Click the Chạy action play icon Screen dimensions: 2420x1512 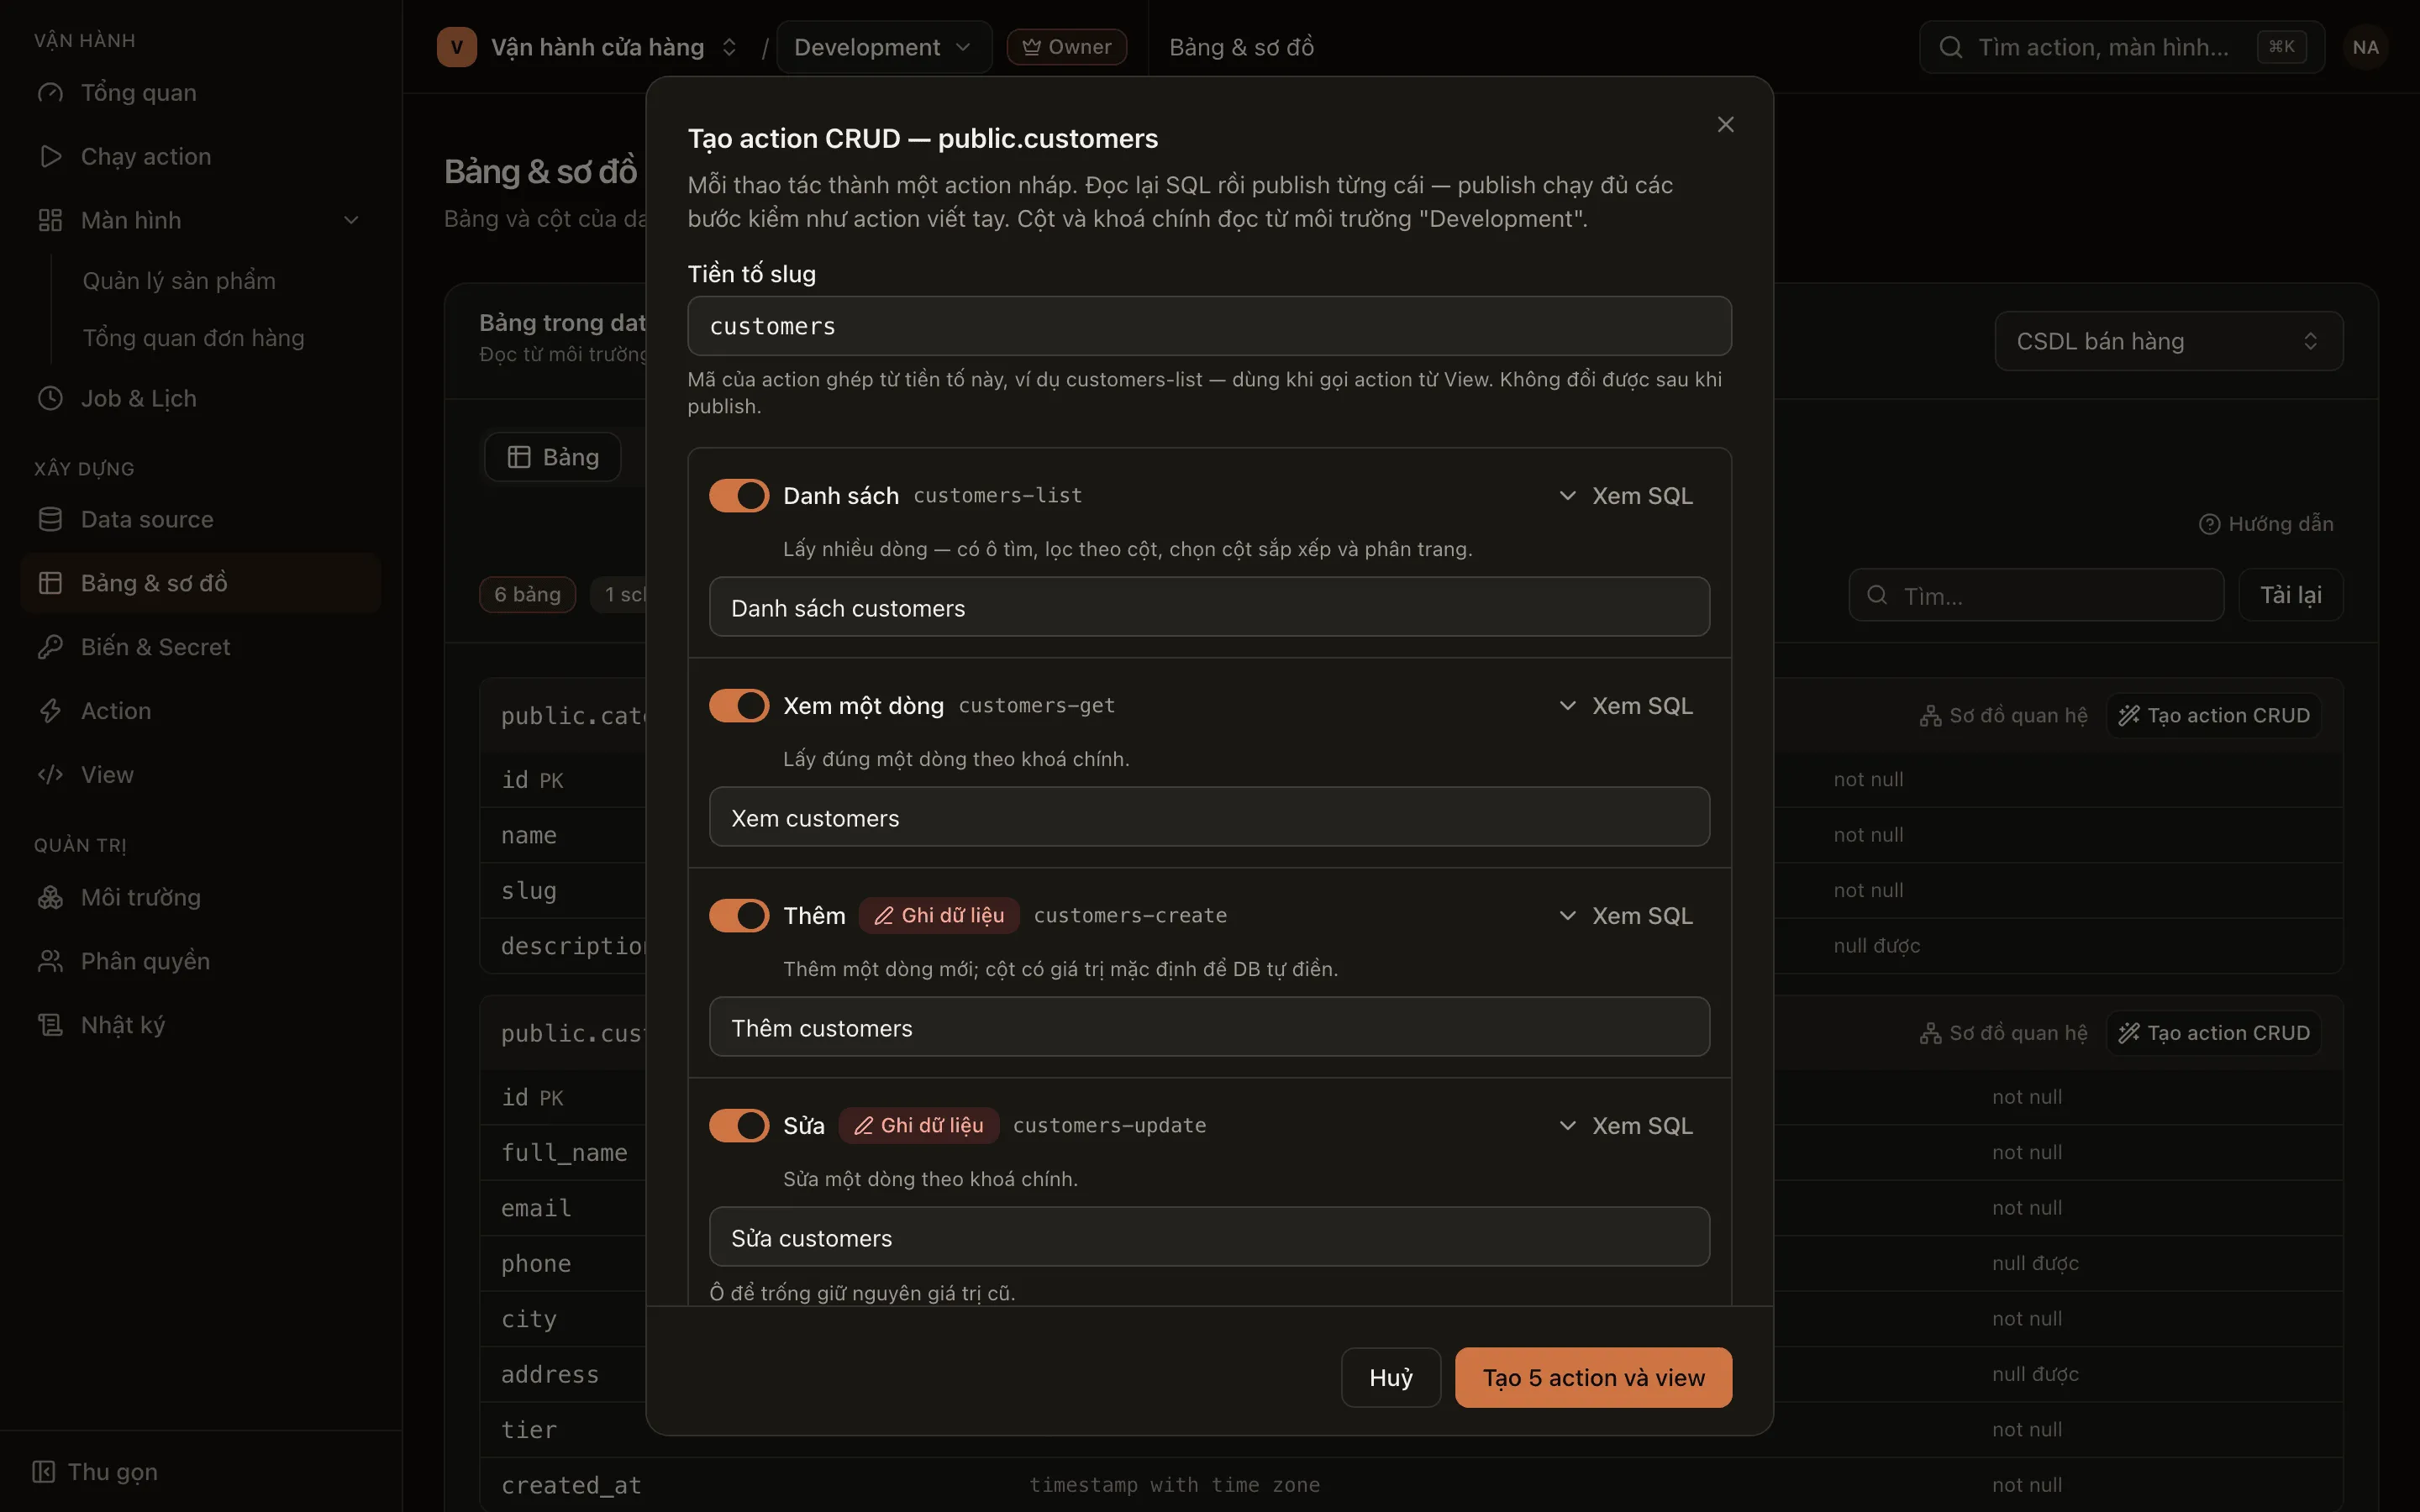click(x=50, y=157)
